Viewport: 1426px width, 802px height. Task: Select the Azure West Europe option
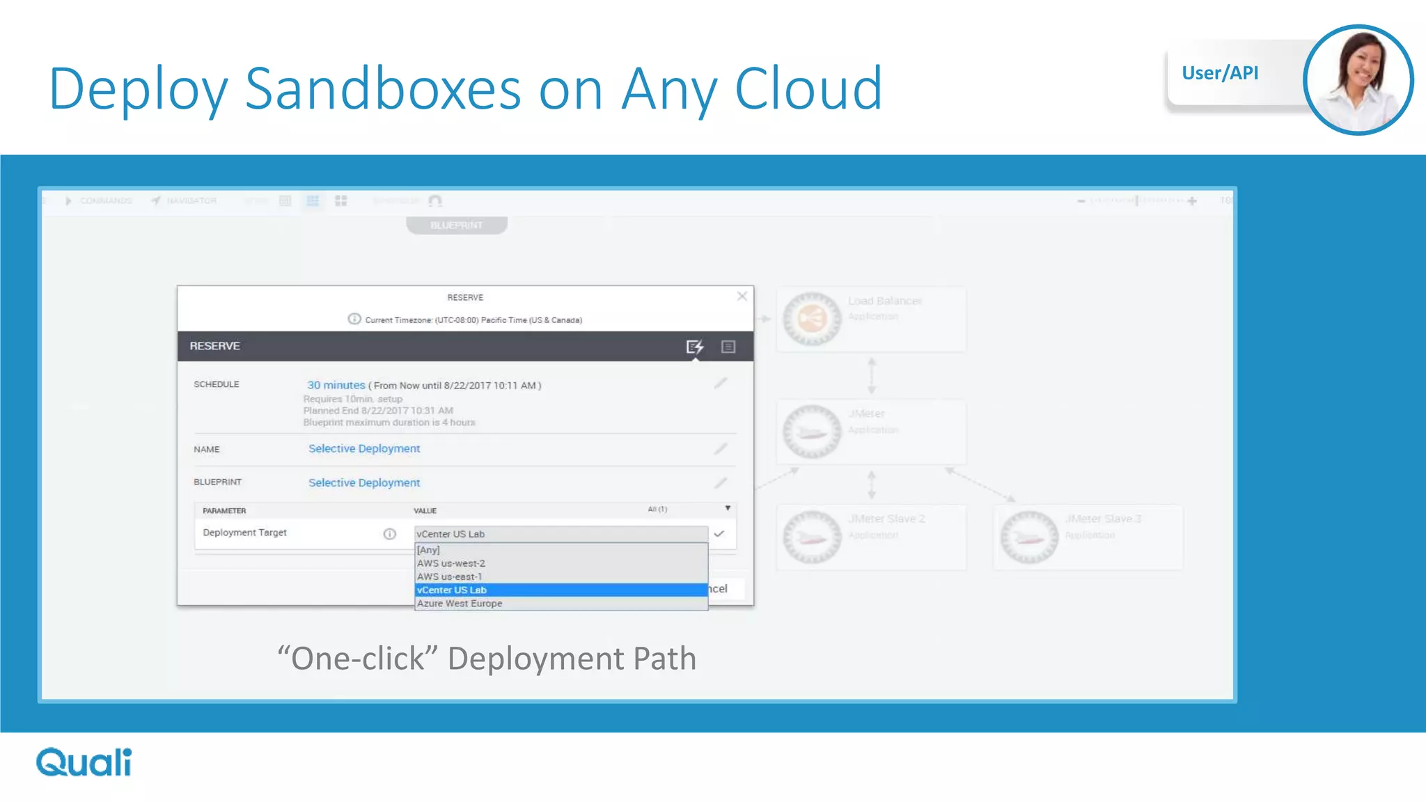pos(460,604)
